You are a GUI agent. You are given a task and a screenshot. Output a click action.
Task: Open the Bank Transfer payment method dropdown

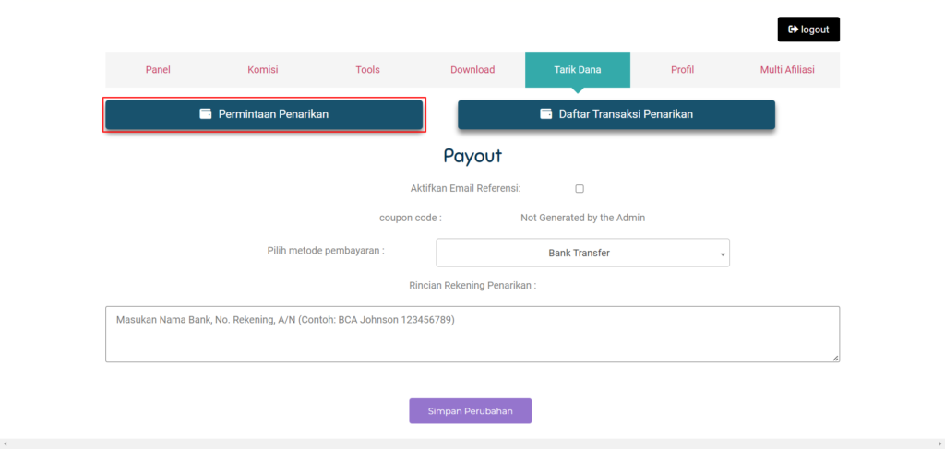tap(581, 253)
